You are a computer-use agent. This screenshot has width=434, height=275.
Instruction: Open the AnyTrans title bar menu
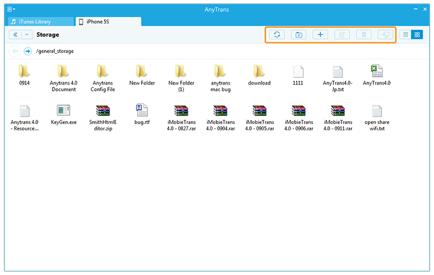coord(11,10)
